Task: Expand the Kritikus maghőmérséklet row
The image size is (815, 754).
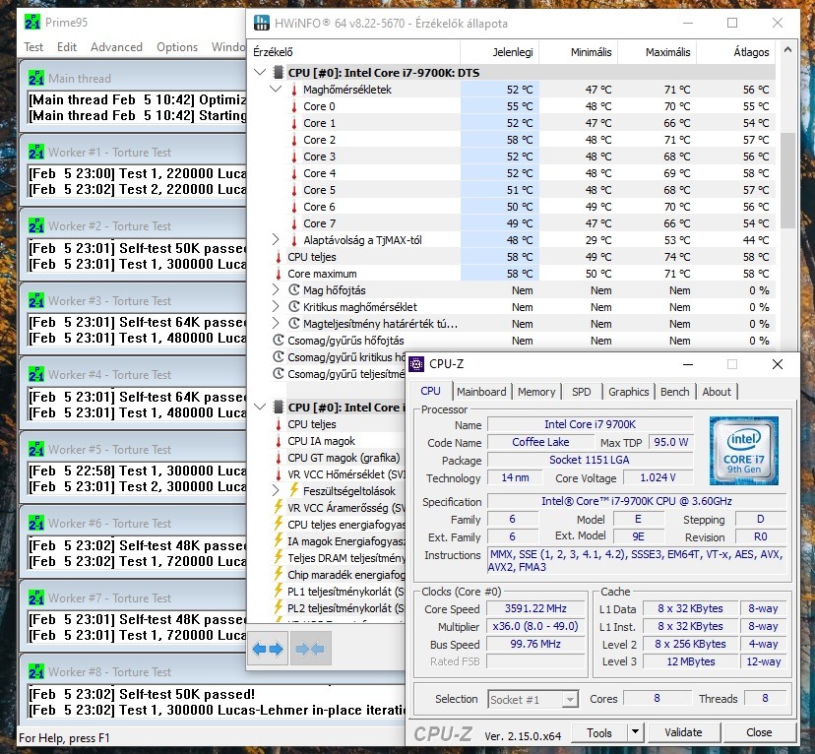Action: point(276,306)
